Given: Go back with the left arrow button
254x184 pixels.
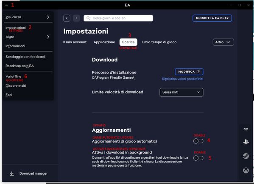Looking at the screenshot, I should [x=67, y=18].
